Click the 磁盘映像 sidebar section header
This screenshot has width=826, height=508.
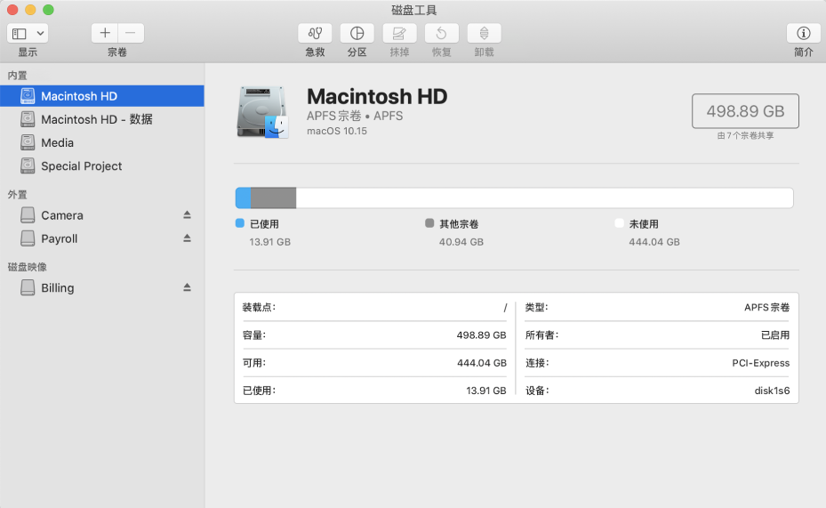click(x=27, y=267)
